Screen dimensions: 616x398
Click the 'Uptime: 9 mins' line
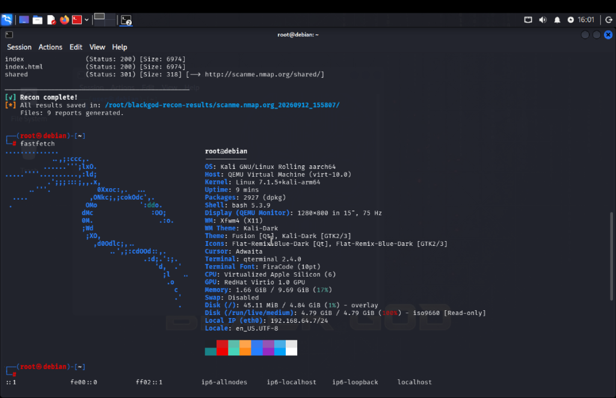click(232, 189)
